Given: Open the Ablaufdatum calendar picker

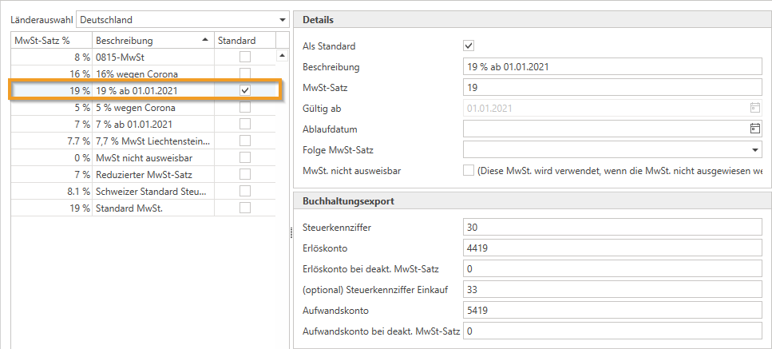Looking at the screenshot, I should (x=754, y=129).
